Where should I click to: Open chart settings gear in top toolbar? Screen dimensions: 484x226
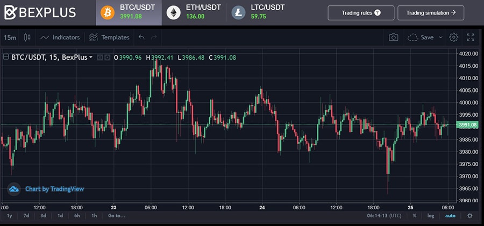454,38
